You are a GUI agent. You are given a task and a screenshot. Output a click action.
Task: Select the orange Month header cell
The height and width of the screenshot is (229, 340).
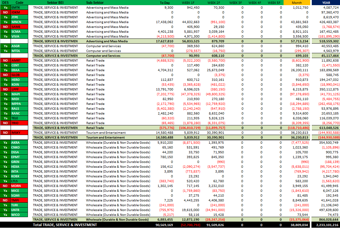[297, 3]
